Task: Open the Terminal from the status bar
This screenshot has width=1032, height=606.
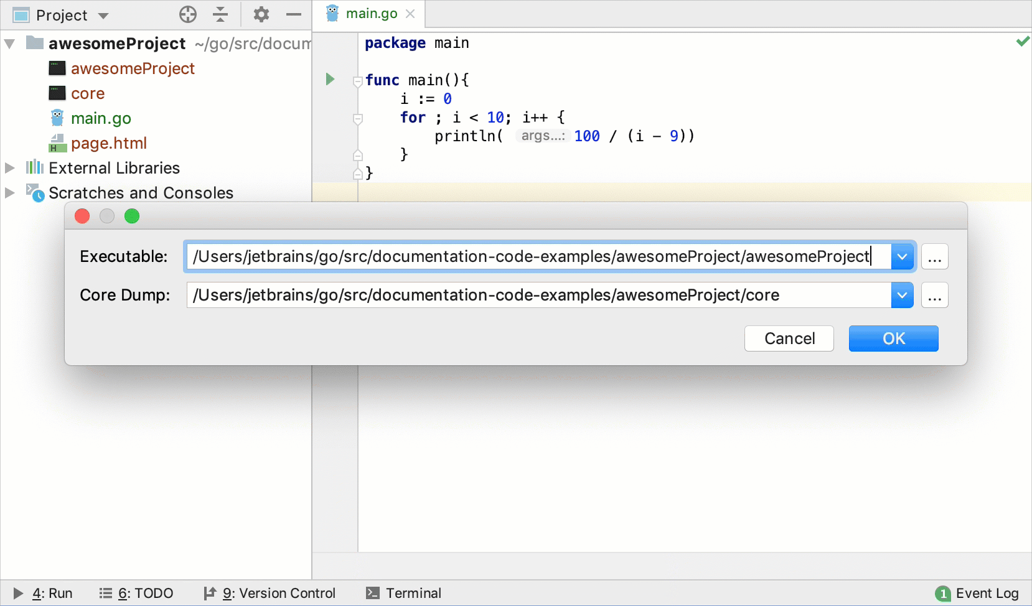Action: click(403, 593)
